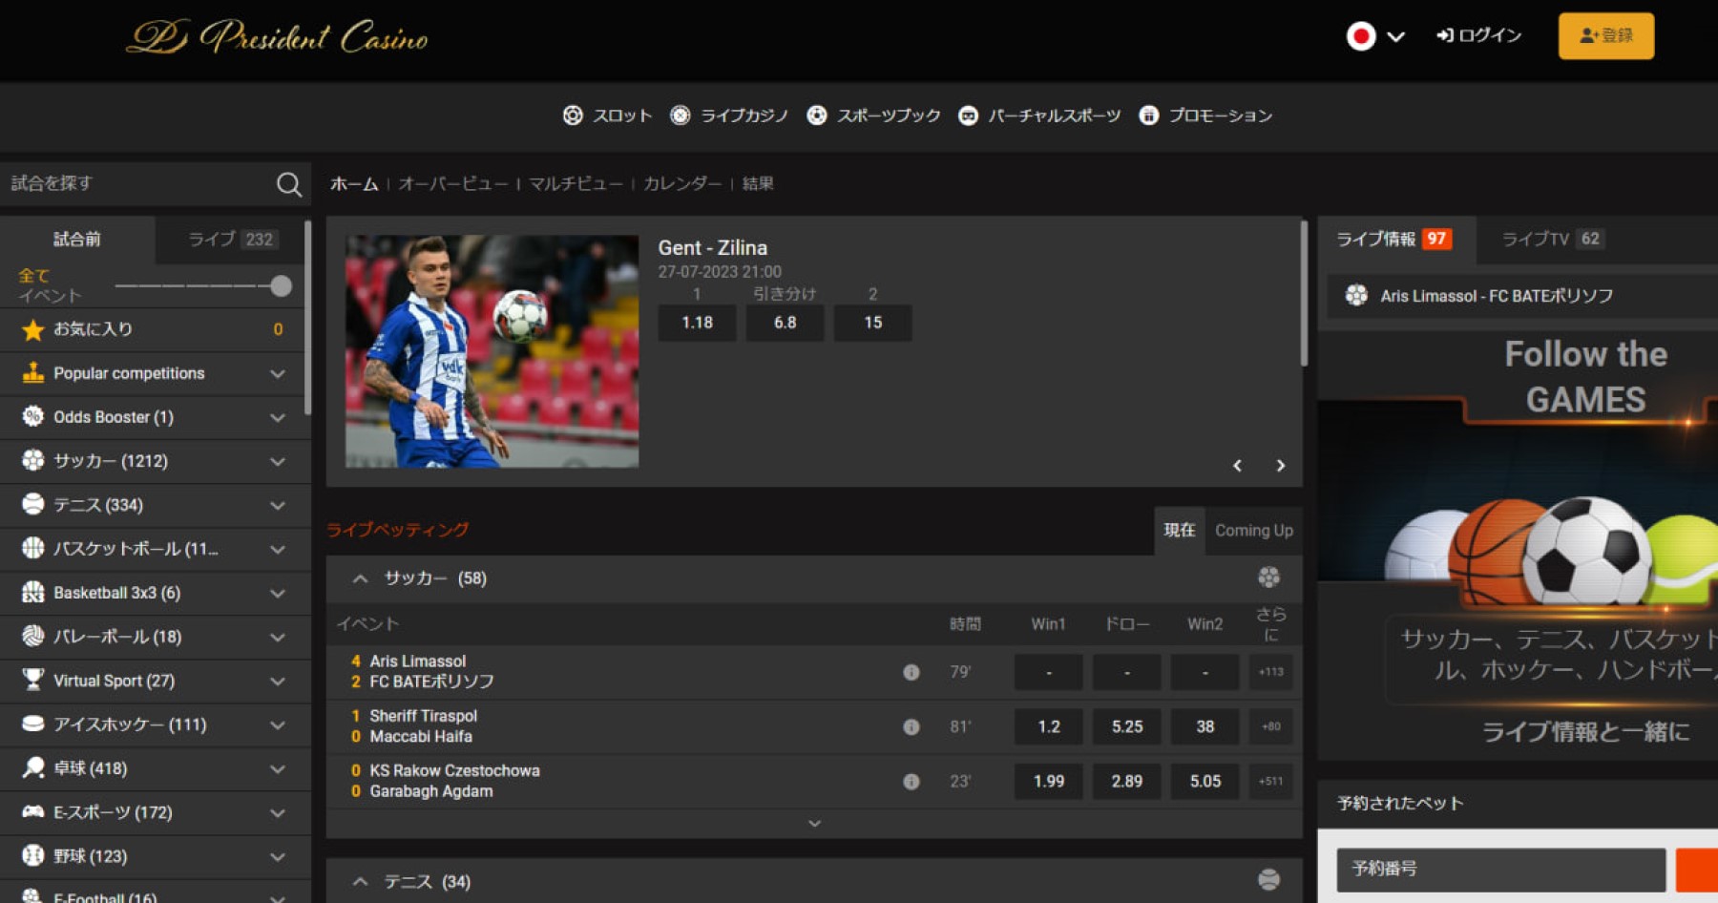Open the スポーツブック sportsbook menu

pyautogui.click(x=874, y=115)
